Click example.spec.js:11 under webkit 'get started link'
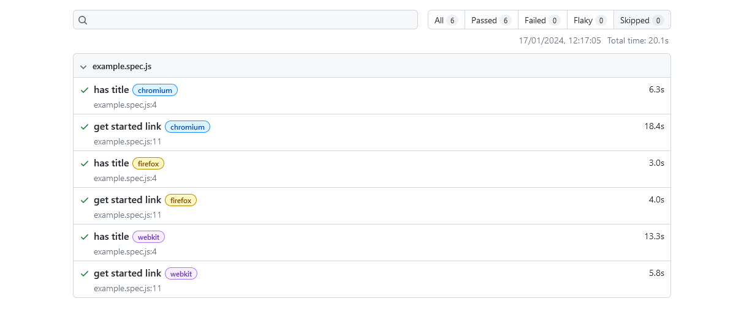 click(127, 288)
